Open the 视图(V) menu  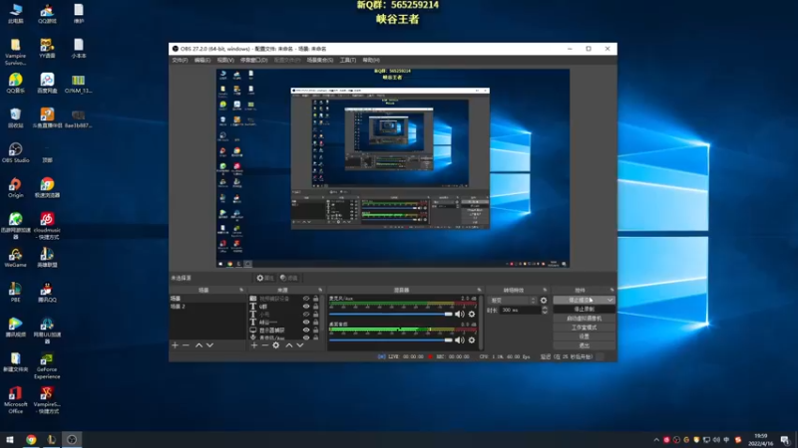click(225, 60)
